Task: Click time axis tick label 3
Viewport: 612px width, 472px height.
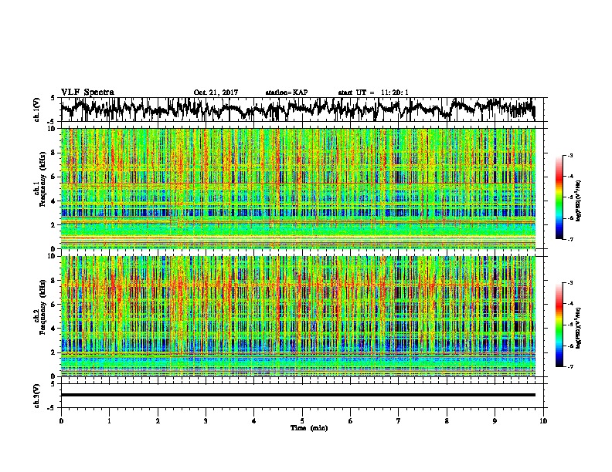Action: click(206, 421)
